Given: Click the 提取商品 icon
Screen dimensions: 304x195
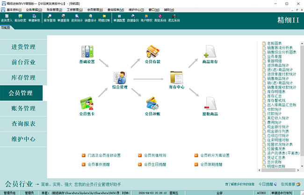Looking at the screenshot, I should [209, 104].
